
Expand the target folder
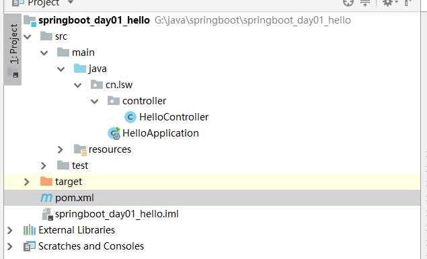coord(27,182)
